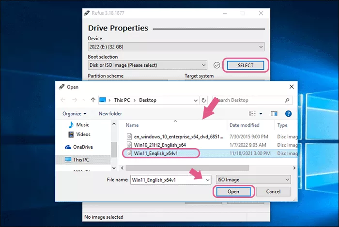339x227 pixels.
Task: Click the File name text field
Action: [171, 180]
